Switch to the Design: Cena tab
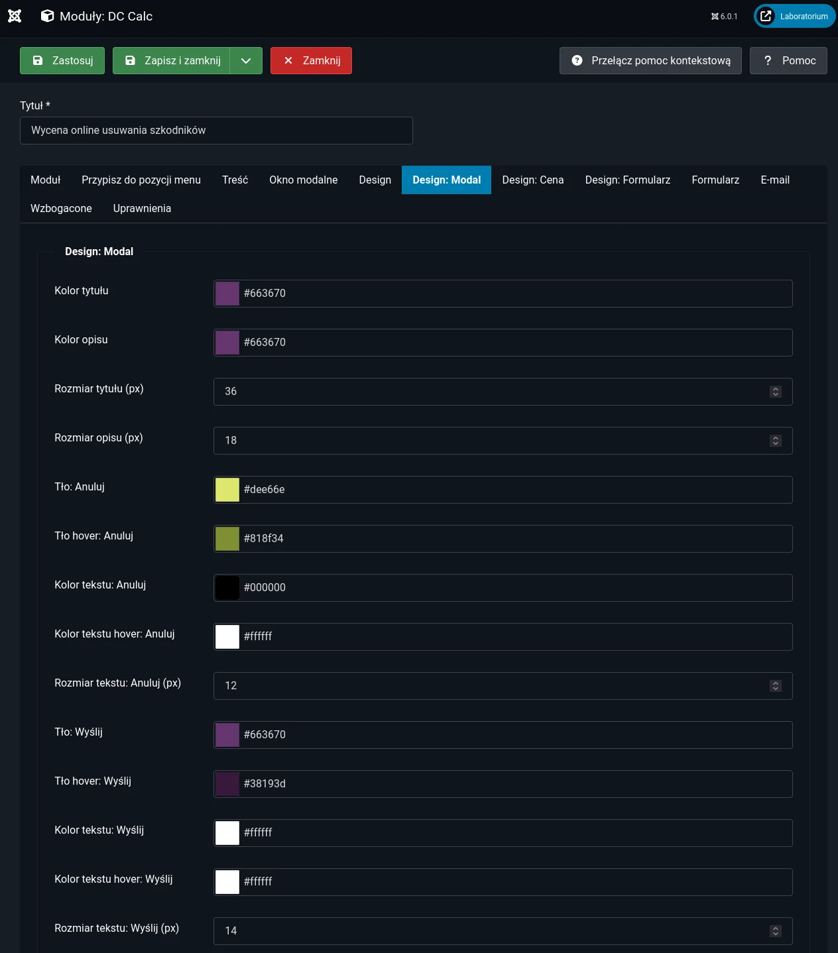The image size is (838, 953). coord(532,180)
